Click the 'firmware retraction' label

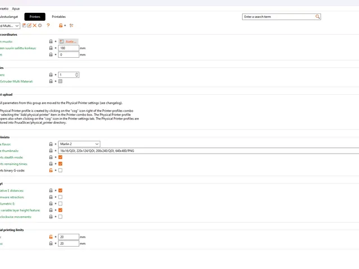tap(12, 197)
